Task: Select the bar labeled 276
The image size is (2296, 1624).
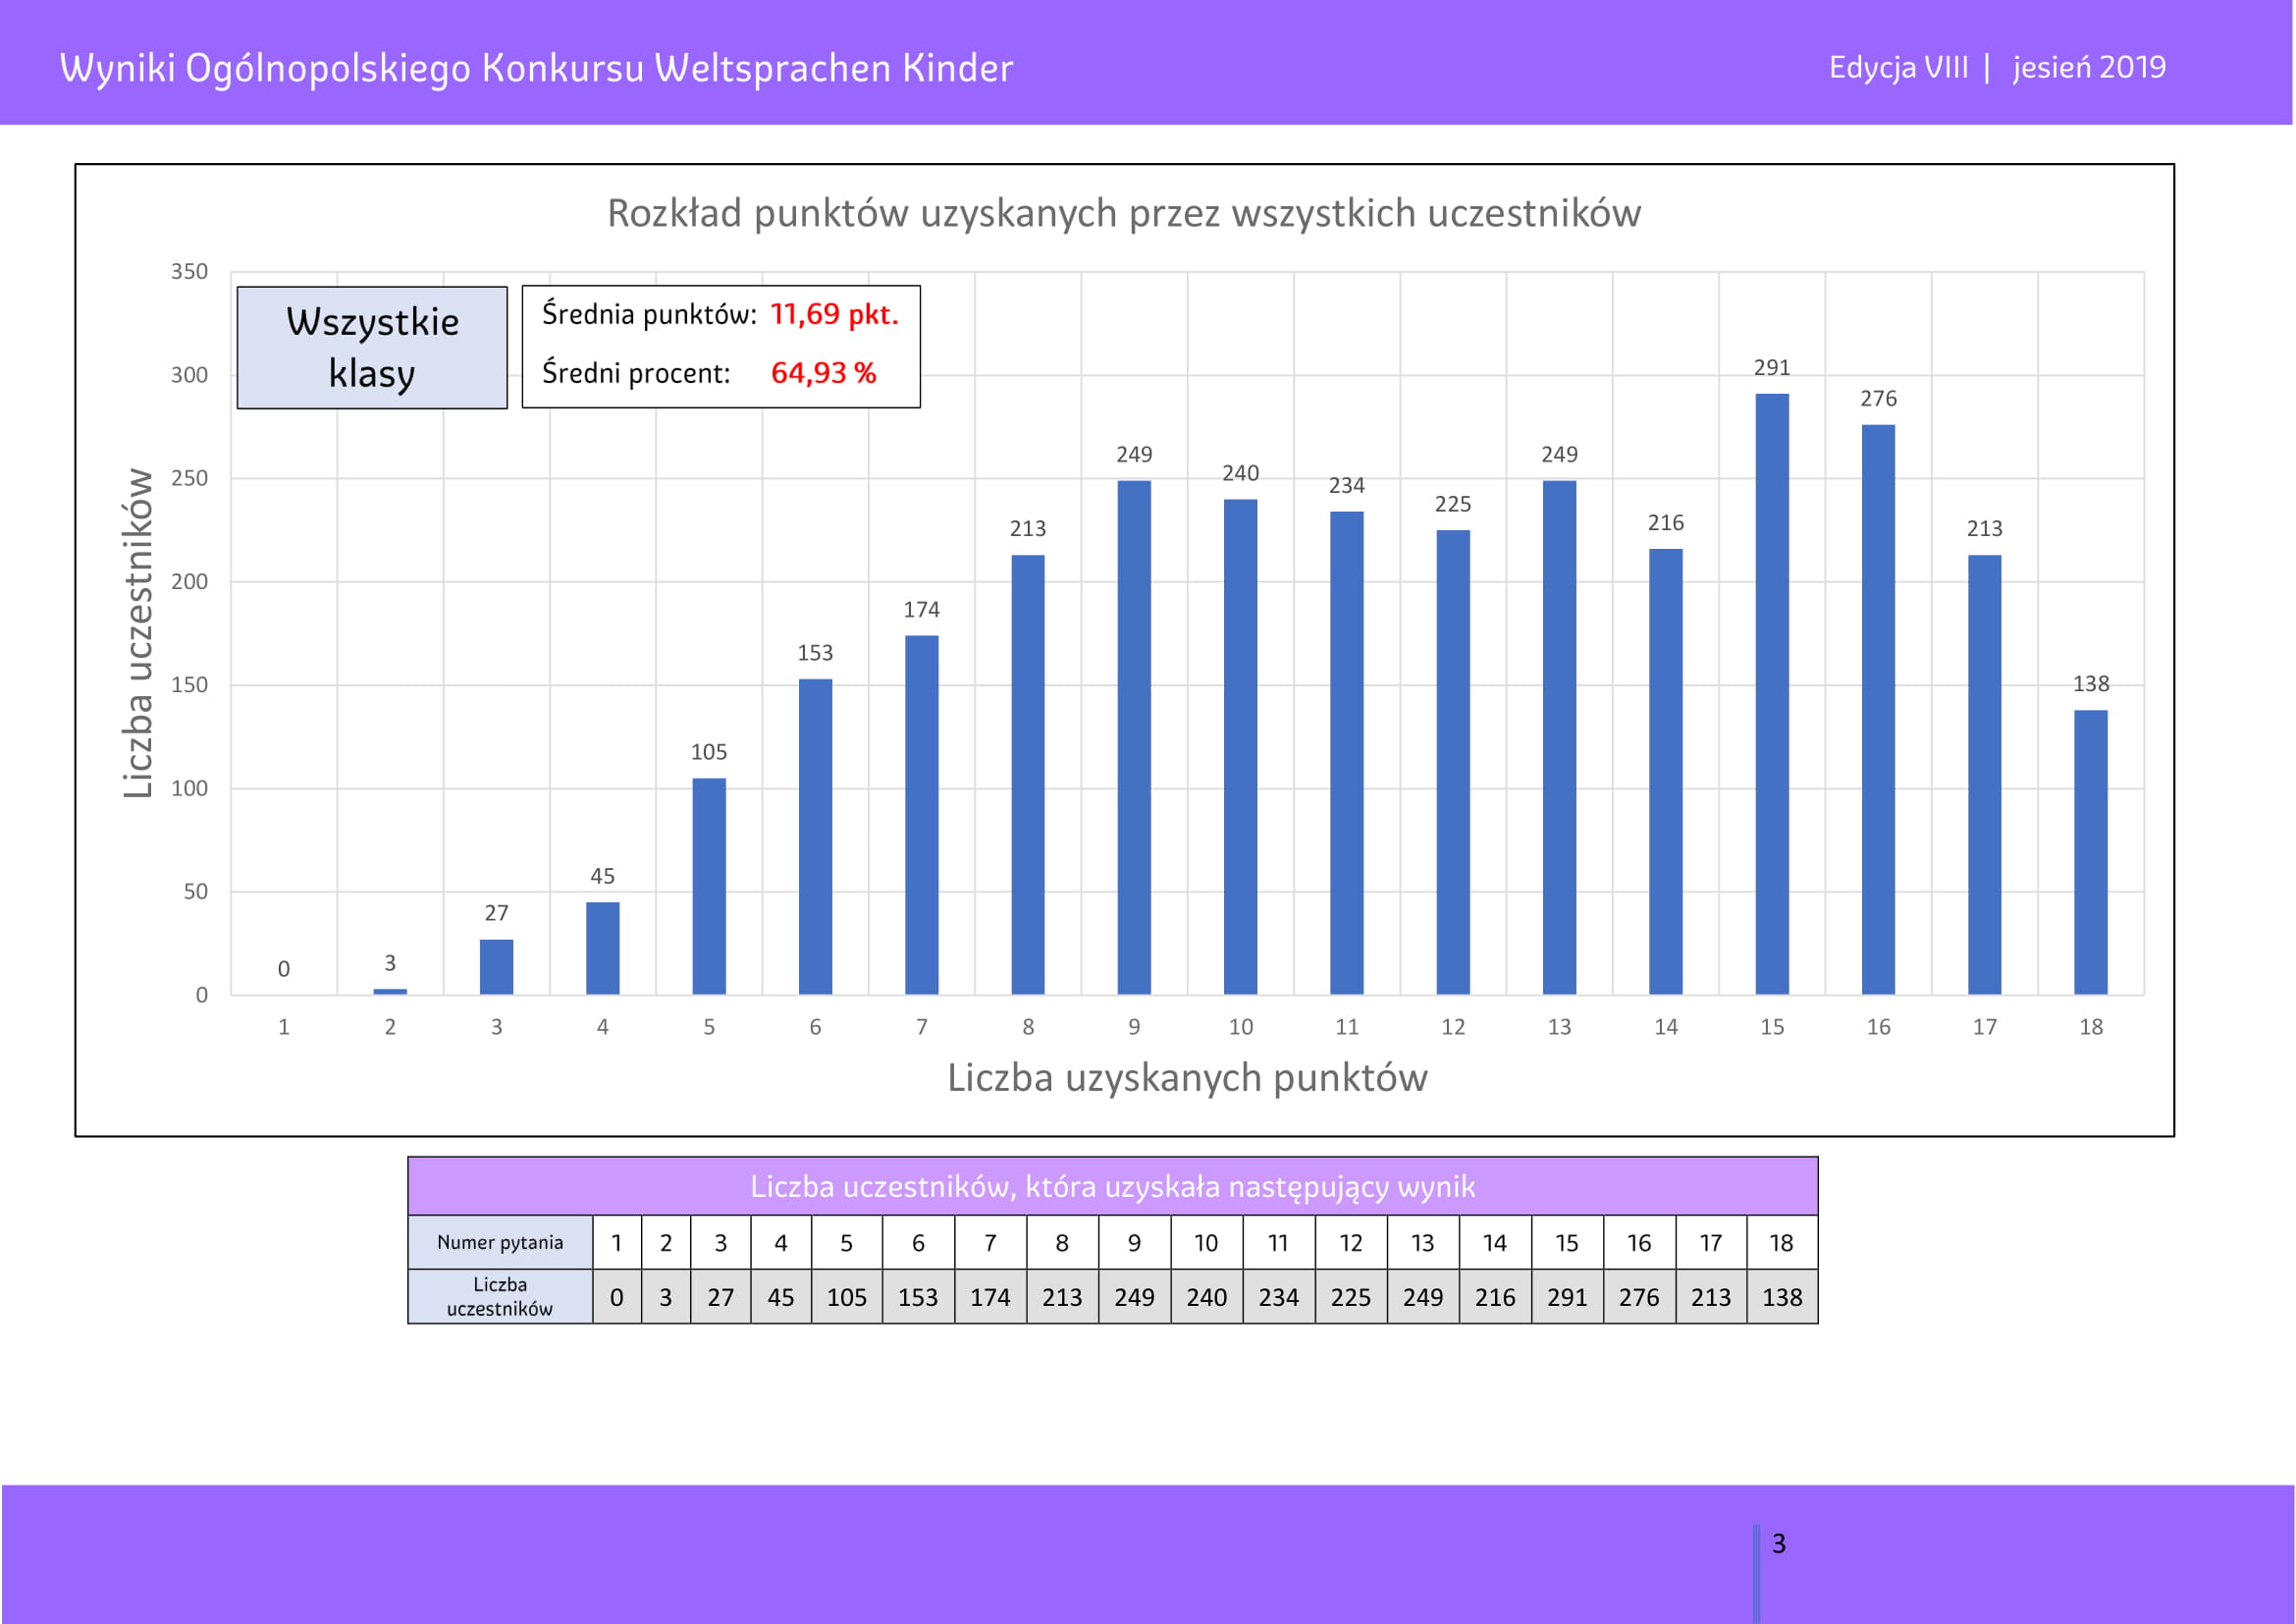Action: coord(1878,710)
